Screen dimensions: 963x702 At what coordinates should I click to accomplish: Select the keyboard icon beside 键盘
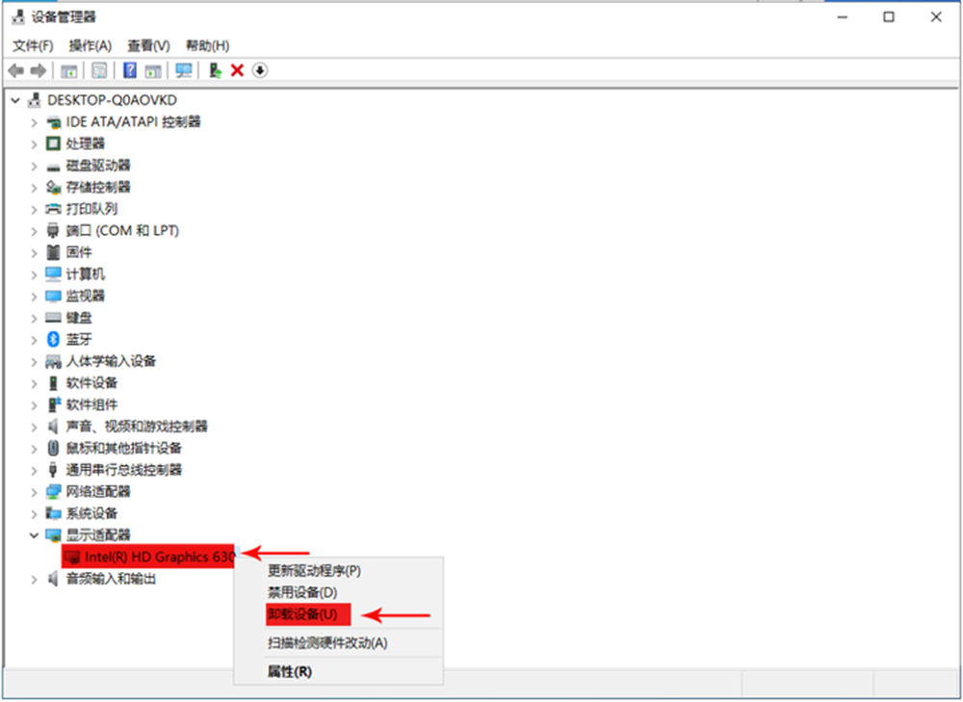pyautogui.click(x=53, y=318)
